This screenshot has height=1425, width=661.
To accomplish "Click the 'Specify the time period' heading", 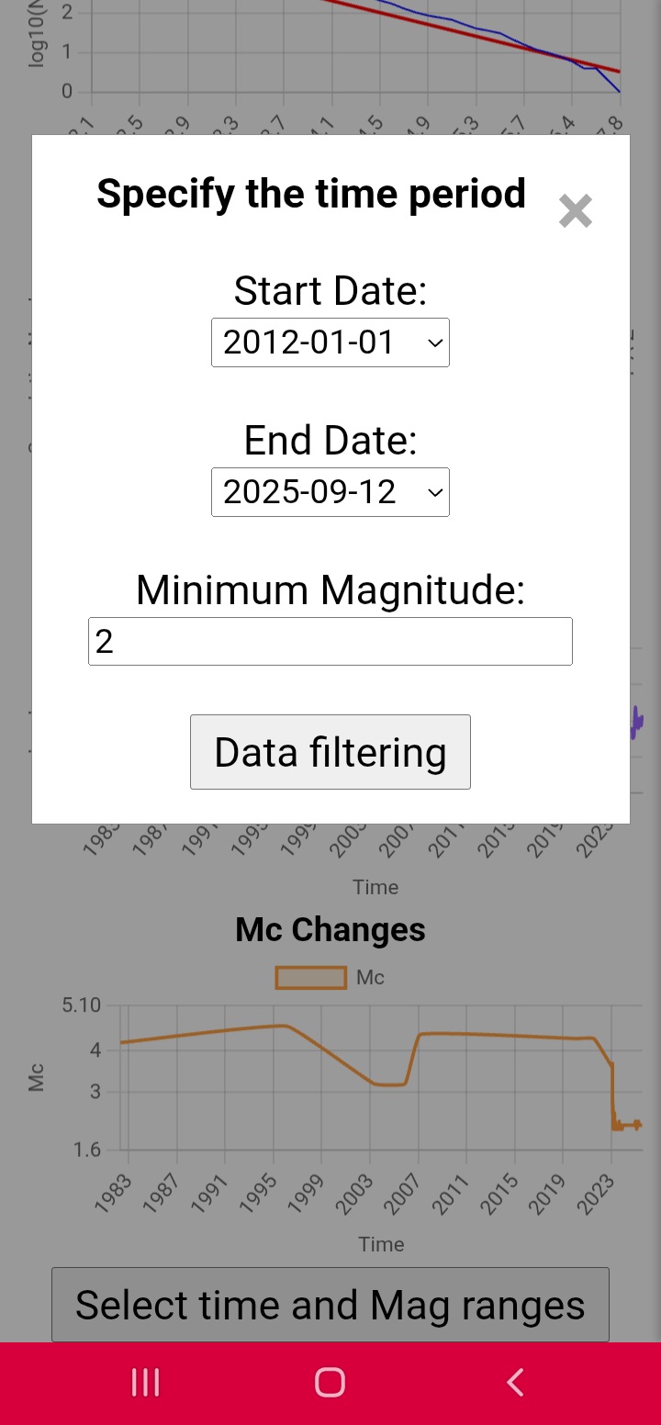I will tap(311, 194).
